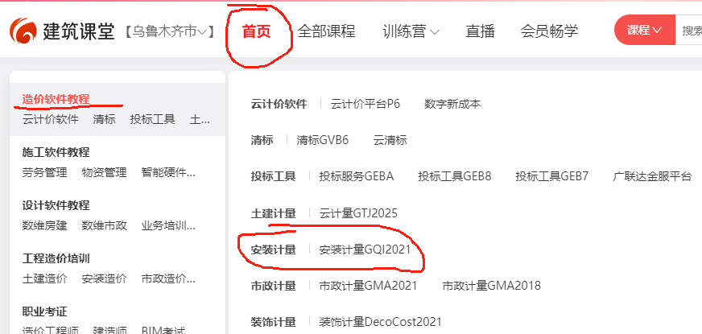Open 清标 link in left sidebar
Image resolution: width=702 pixels, height=334 pixels.
(x=105, y=119)
